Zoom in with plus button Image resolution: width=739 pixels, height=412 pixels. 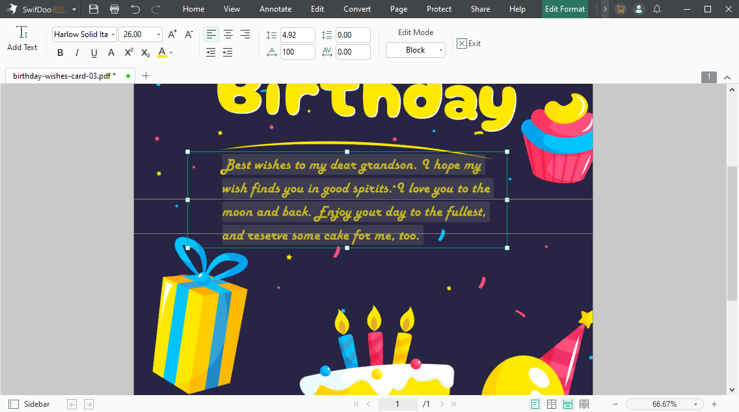pos(714,404)
